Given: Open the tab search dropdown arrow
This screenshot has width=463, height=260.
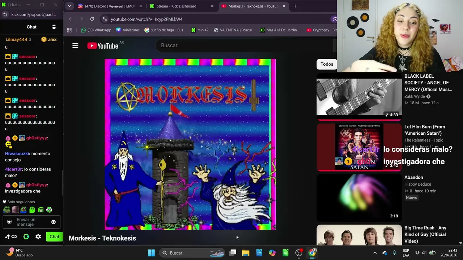Looking at the screenshot, I should point(69,6).
